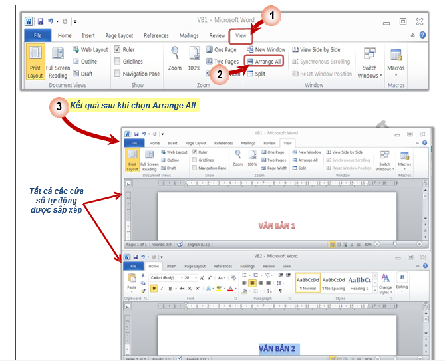Click Bold button in the VB2 window

tap(154, 288)
